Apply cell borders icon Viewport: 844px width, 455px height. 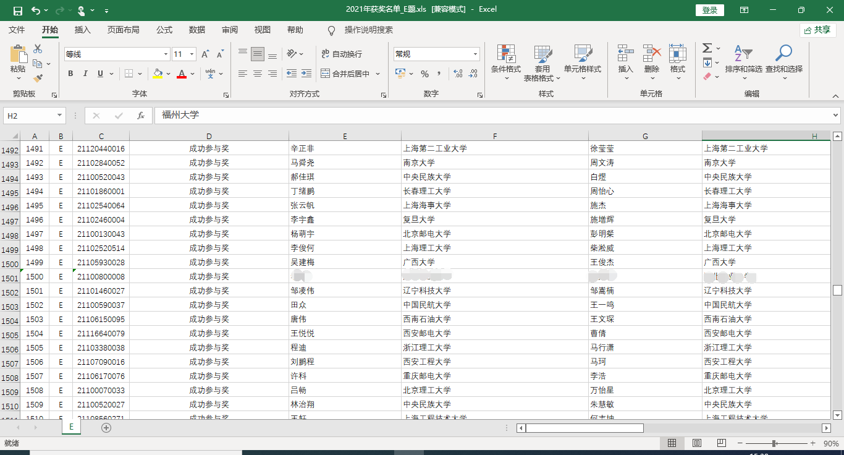[129, 74]
